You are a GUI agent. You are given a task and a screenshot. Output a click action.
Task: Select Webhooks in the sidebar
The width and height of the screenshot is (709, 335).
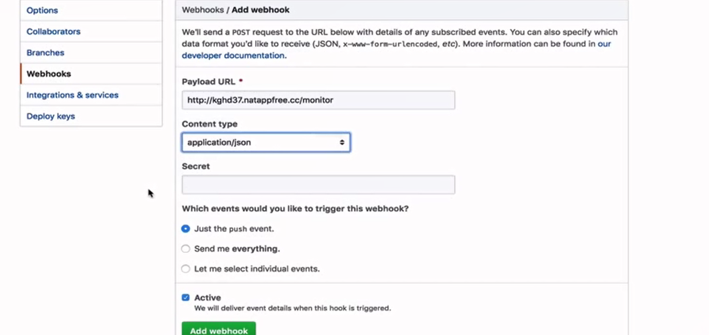[x=91, y=74]
